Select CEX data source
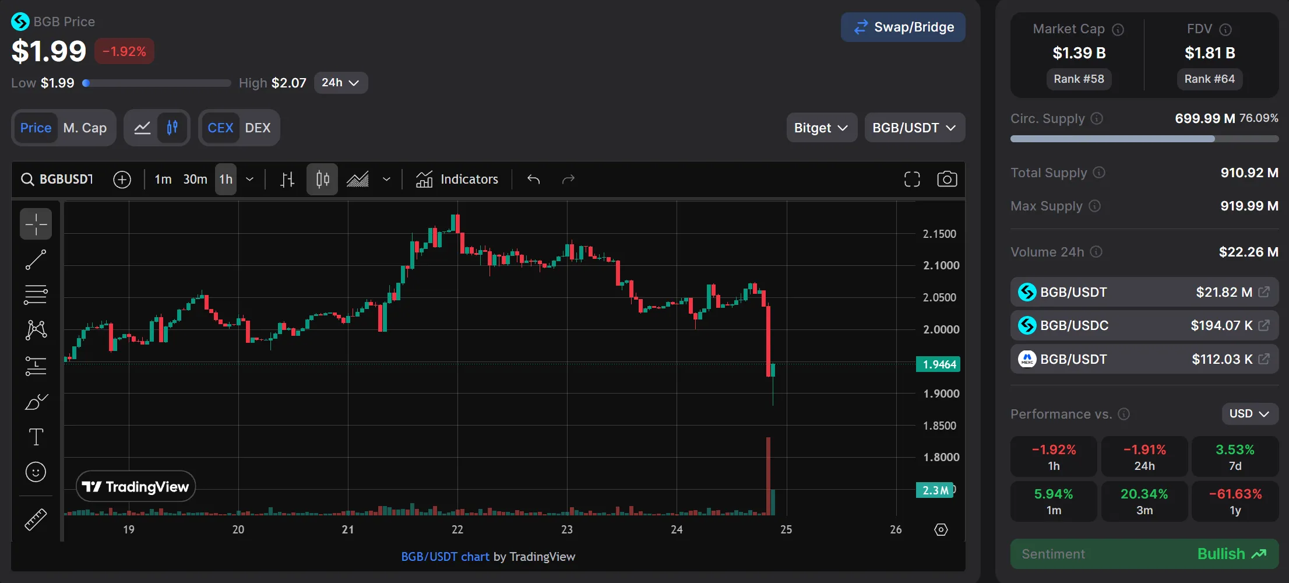This screenshot has height=583, width=1289. [x=220, y=128]
